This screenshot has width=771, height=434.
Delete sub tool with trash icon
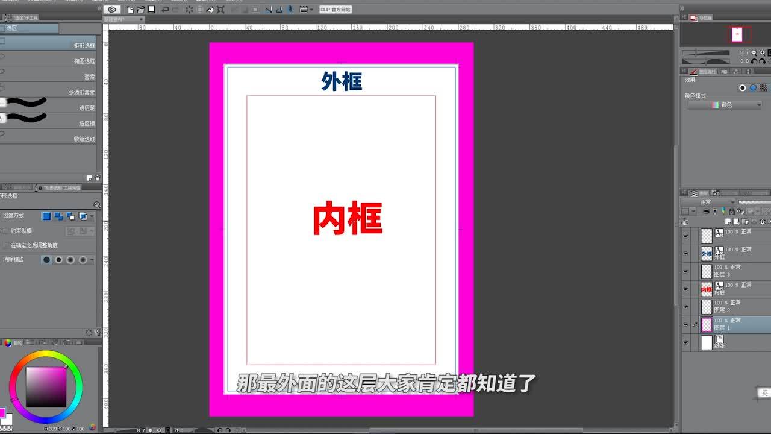point(98,178)
